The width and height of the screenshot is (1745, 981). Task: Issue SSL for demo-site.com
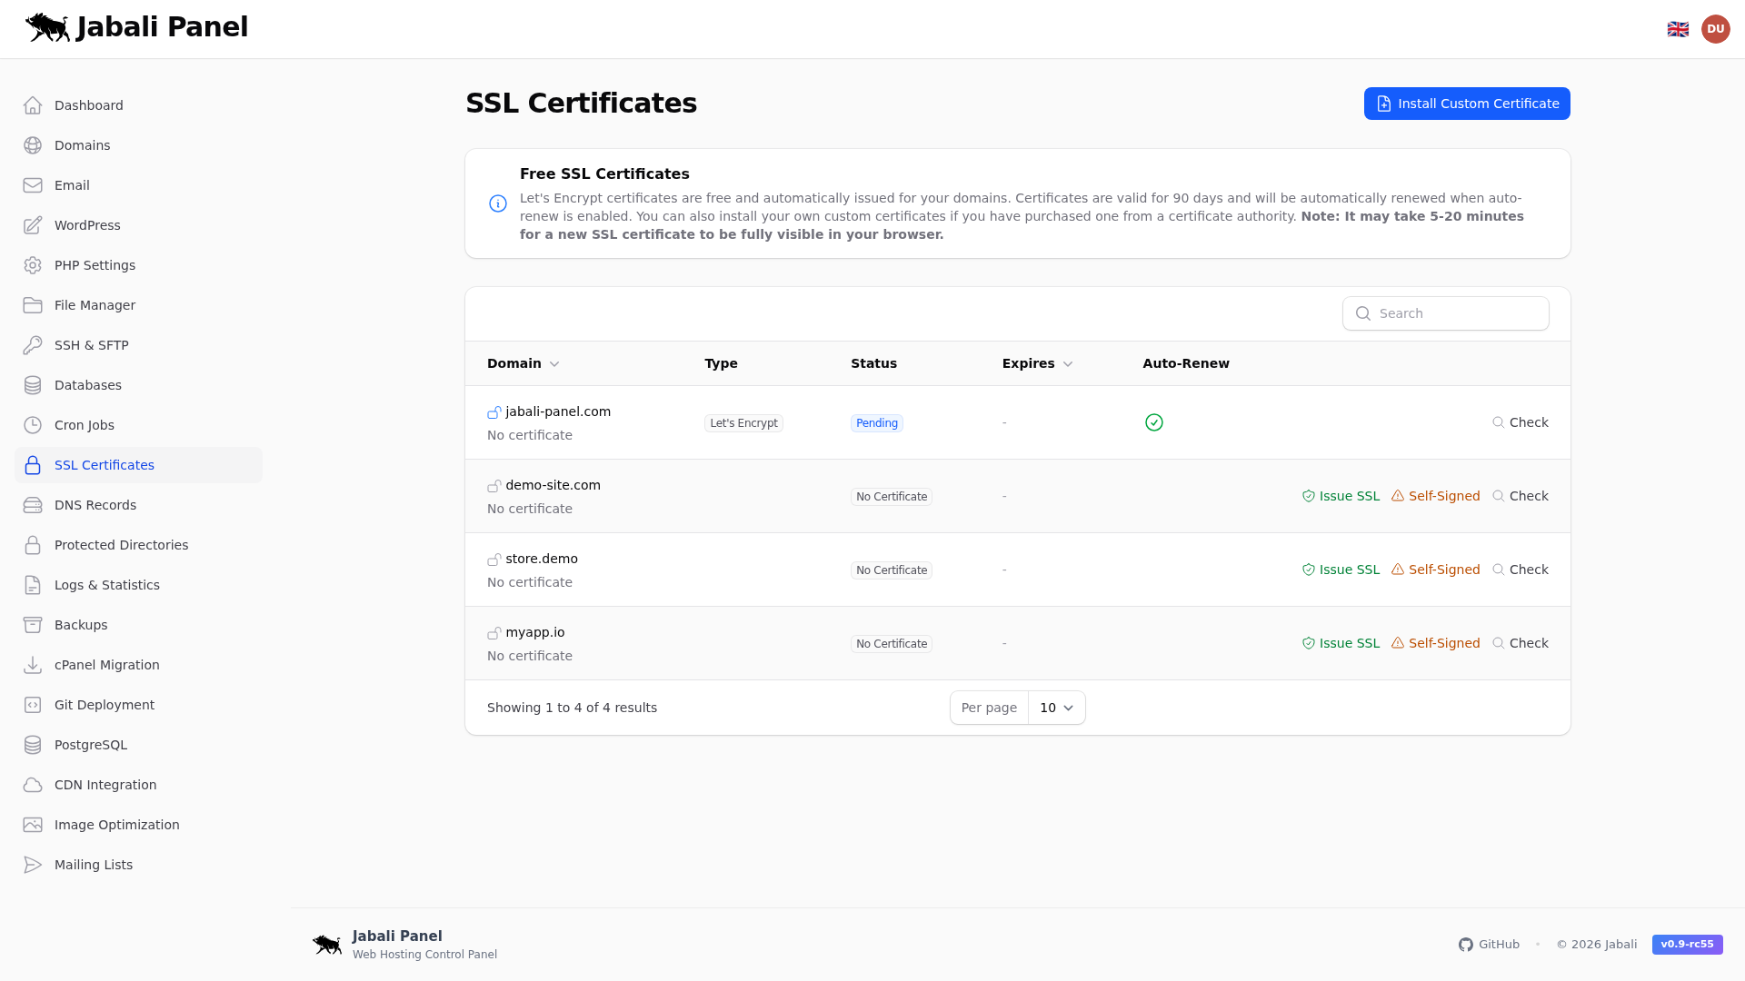point(1341,496)
